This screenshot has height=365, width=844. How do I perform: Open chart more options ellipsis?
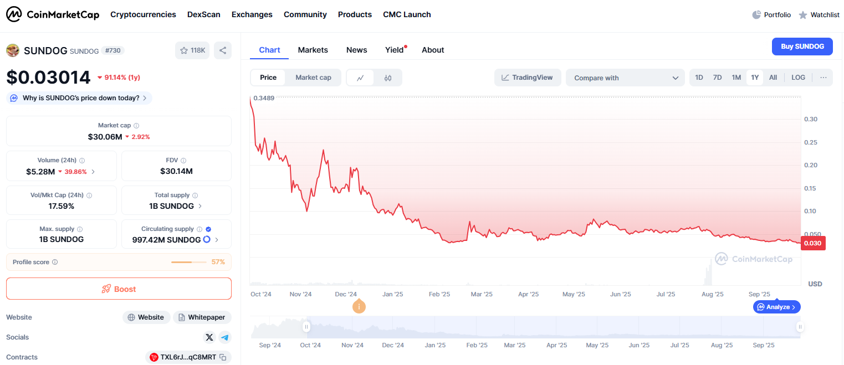(x=823, y=78)
